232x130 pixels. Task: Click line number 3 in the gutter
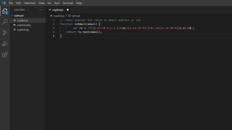coord(54,28)
